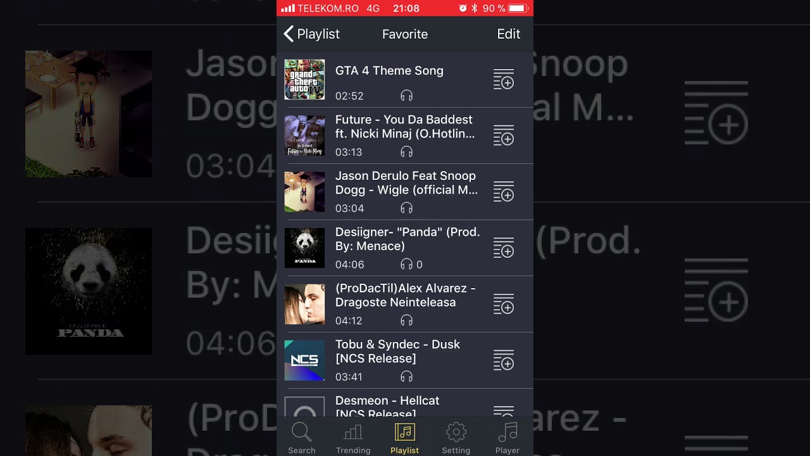Tap Edit in the top bar
The width and height of the screenshot is (810, 456).
click(x=509, y=34)
